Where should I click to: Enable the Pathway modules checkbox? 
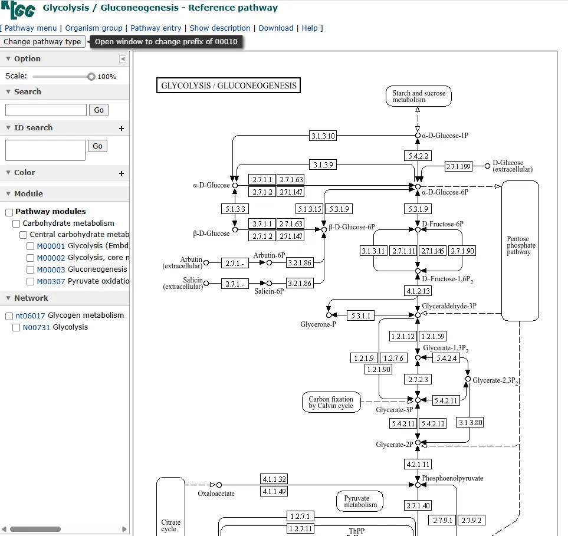(x=9, y=212)
